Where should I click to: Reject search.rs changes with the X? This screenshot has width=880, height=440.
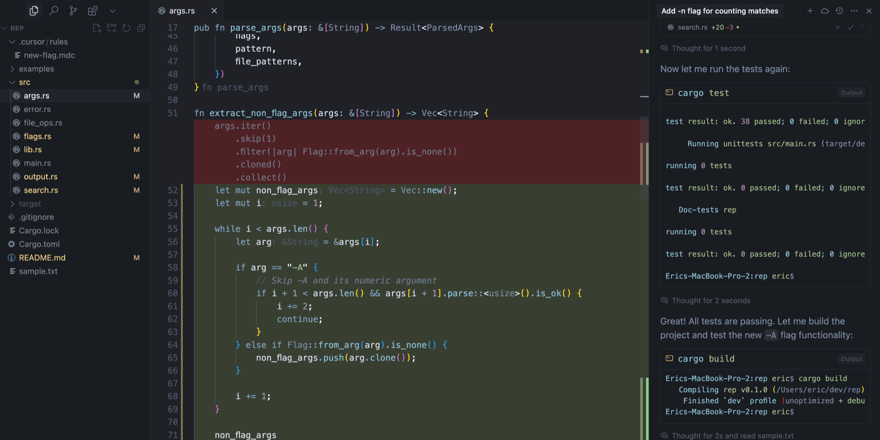[837, 27]
